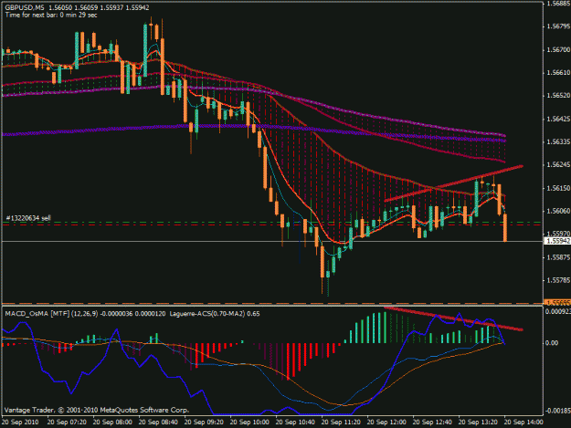571x428 pixels.
Task: Click the Vantage Trader copyright text
Action: pyautogui.click(x=97, y=410)
